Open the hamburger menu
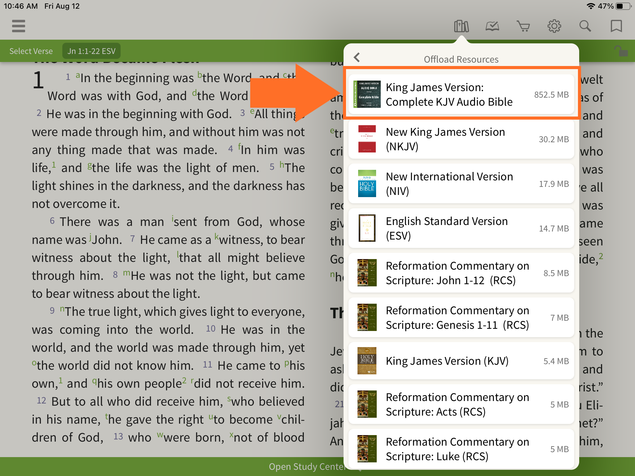Image resolution: width=635 pixels, height=476 pixels. (x=19, y=26)
